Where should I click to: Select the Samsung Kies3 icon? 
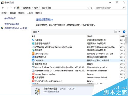pos(33,54)
